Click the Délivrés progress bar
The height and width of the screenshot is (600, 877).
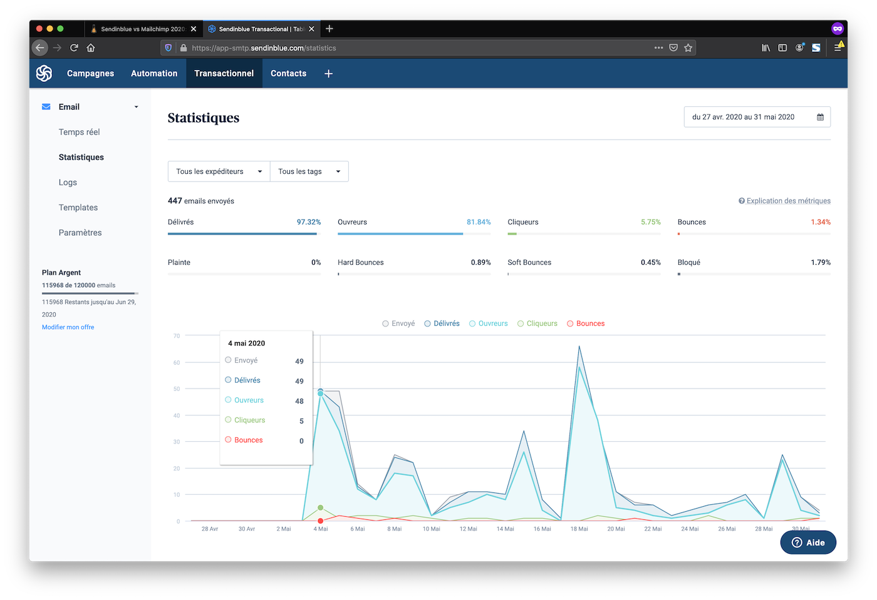click(x=244, y=233)
